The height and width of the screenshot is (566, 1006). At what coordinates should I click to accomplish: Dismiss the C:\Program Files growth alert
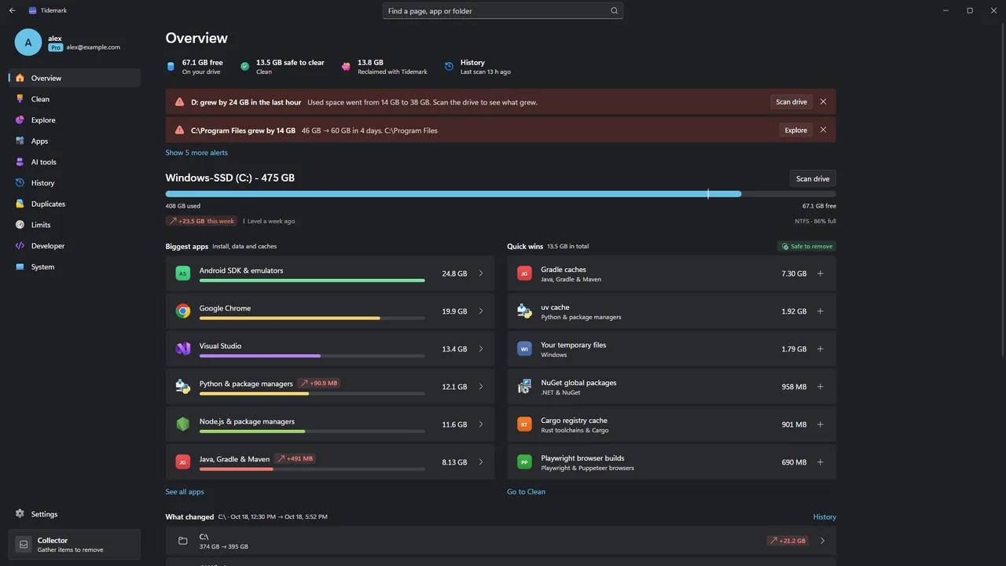[823, 130]
